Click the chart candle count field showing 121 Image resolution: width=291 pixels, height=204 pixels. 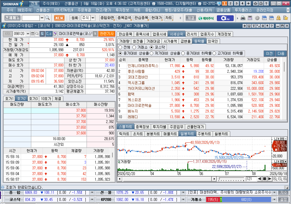click(251, 179)
